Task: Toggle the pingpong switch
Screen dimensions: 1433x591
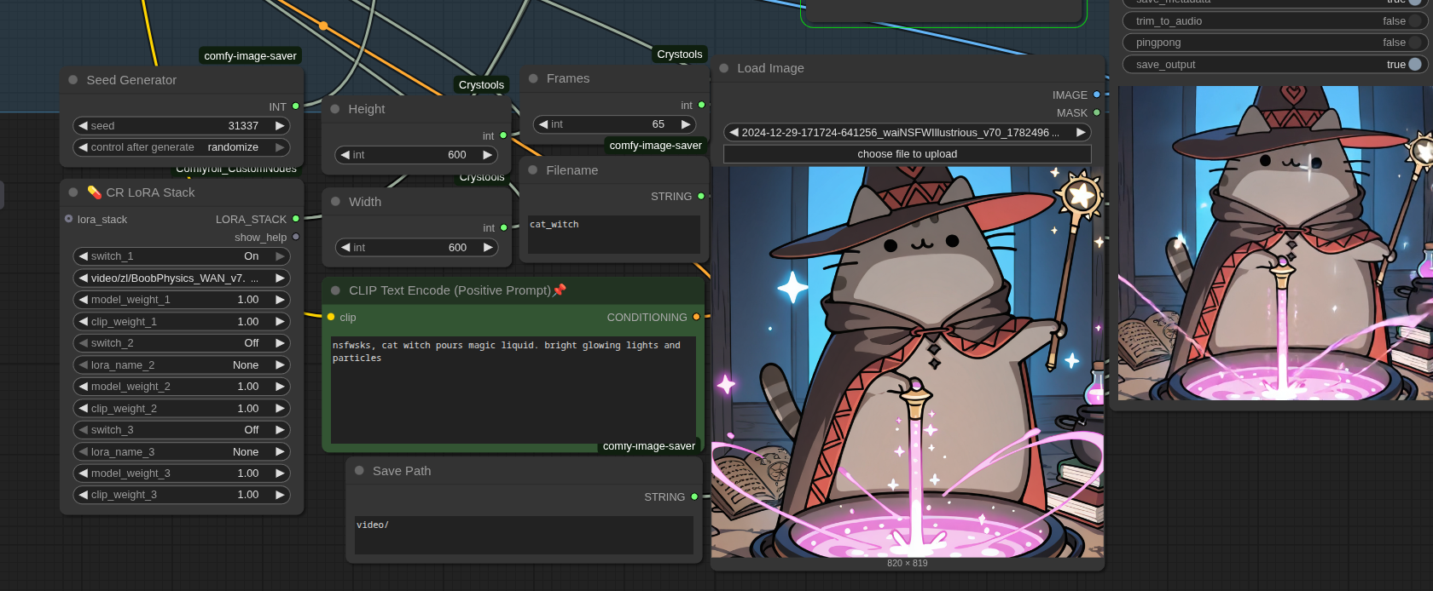Action: pyautogui.click(x=1414, y=43)
